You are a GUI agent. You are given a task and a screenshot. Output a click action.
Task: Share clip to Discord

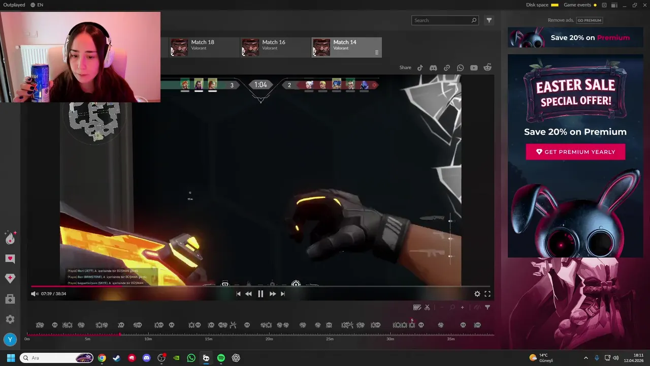point(433,68)
